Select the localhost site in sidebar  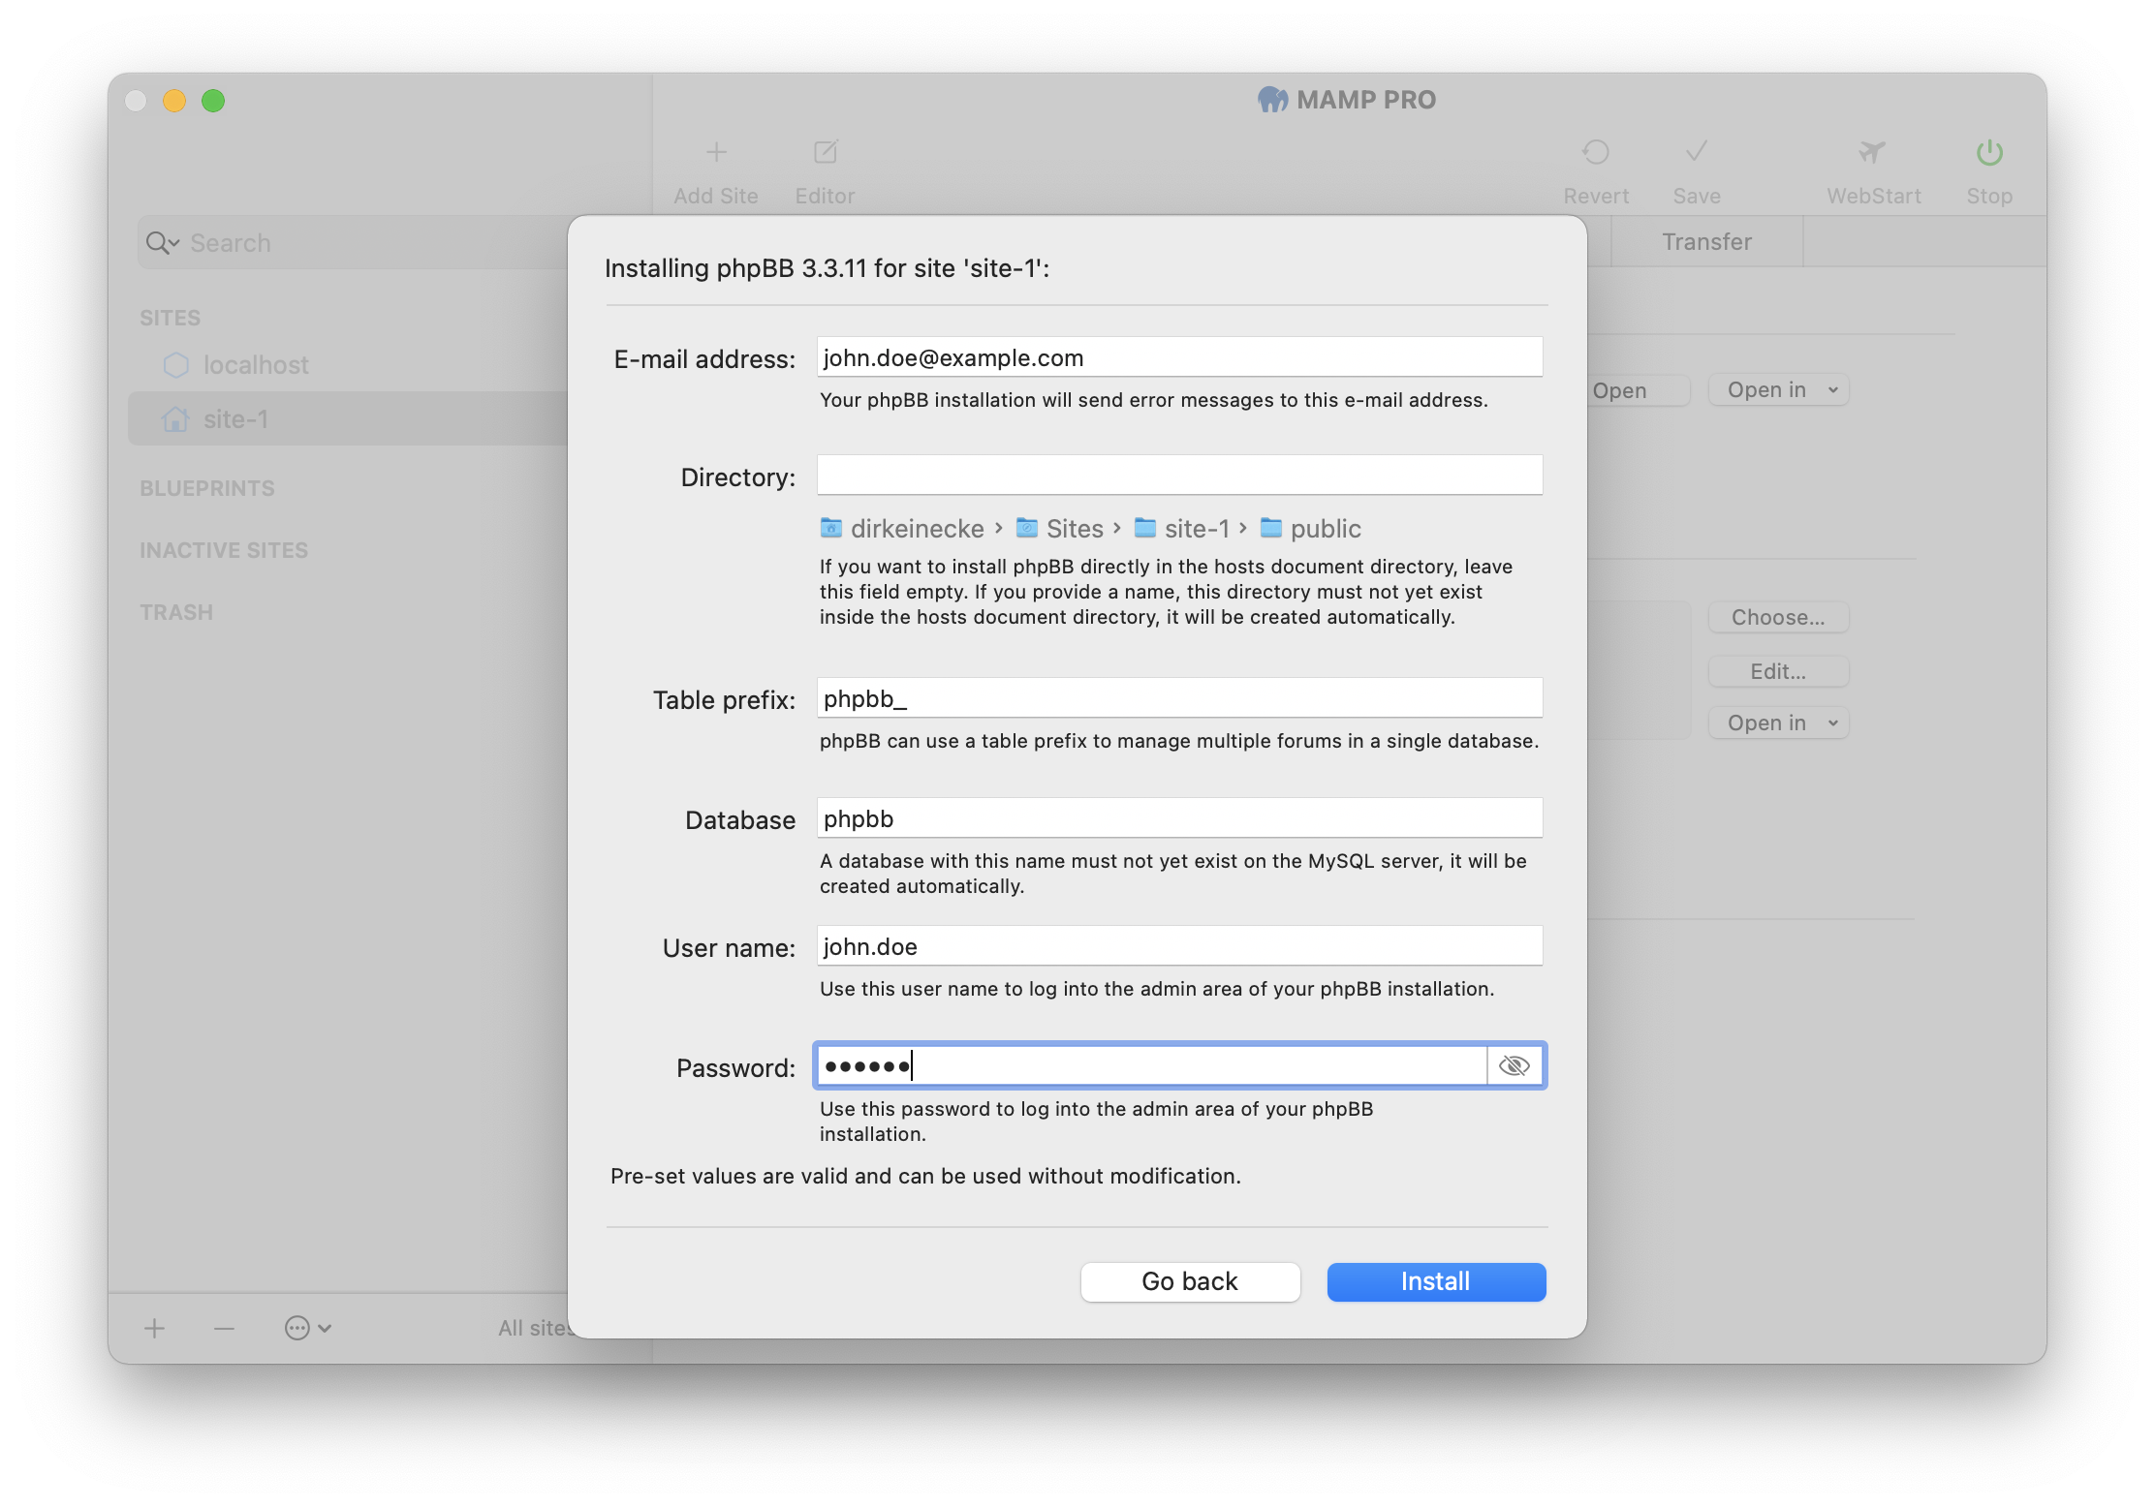[255, 365]
